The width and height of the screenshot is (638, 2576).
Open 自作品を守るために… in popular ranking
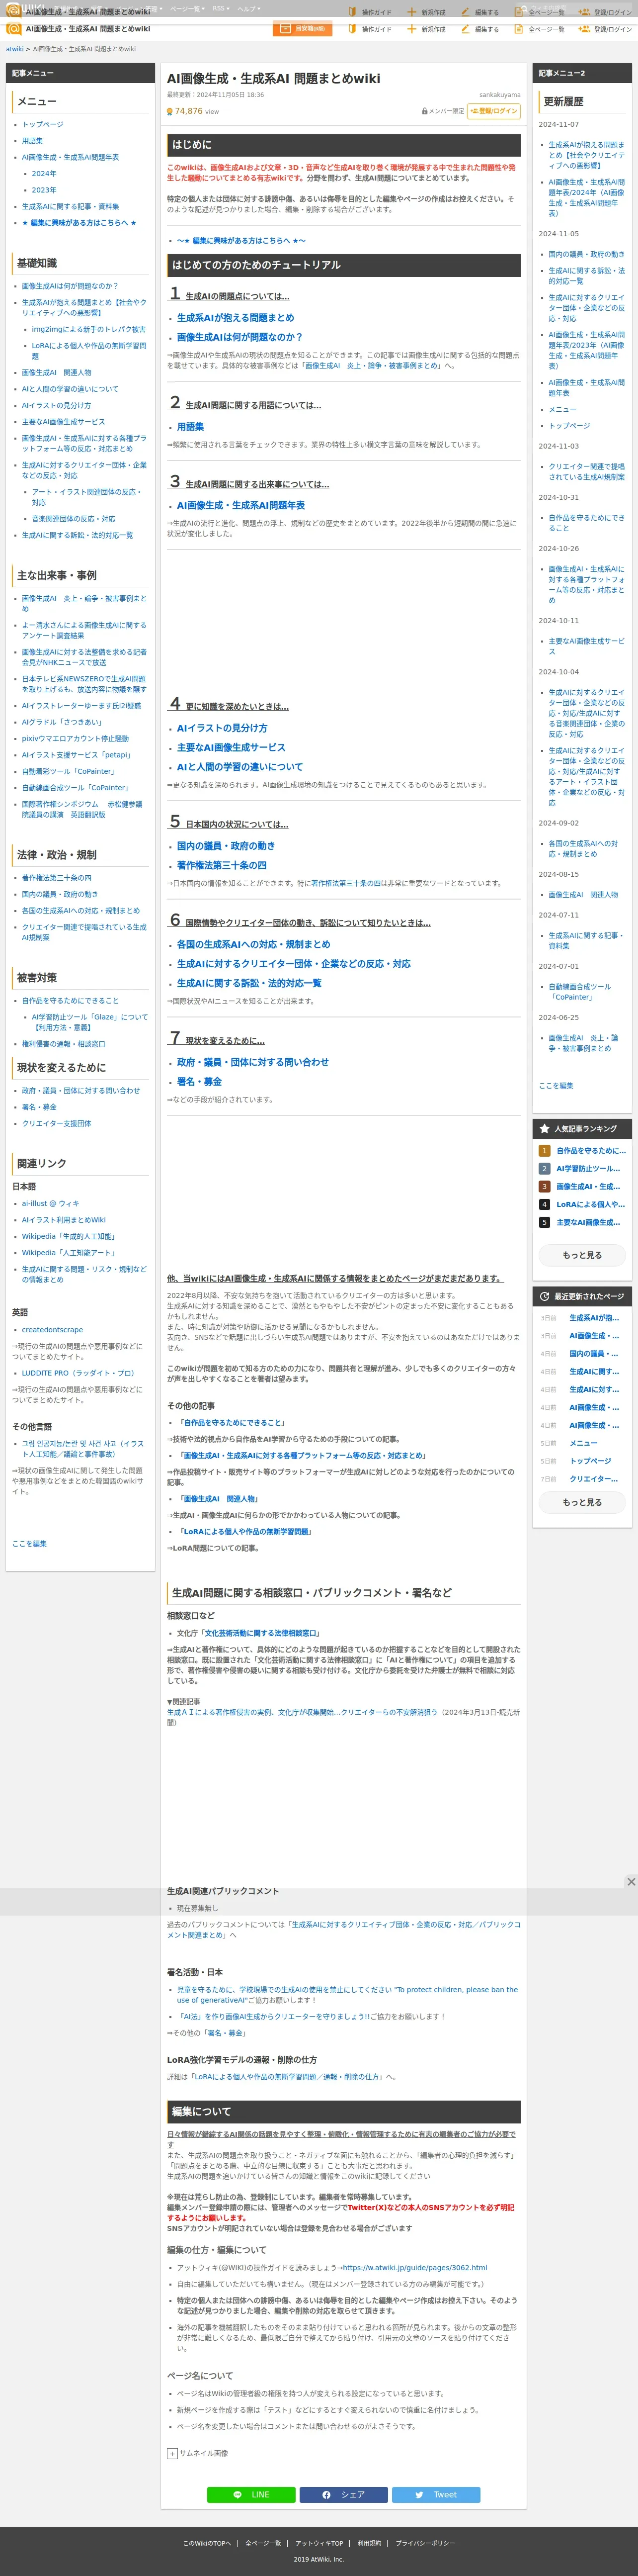click(x=591, y=1151)
